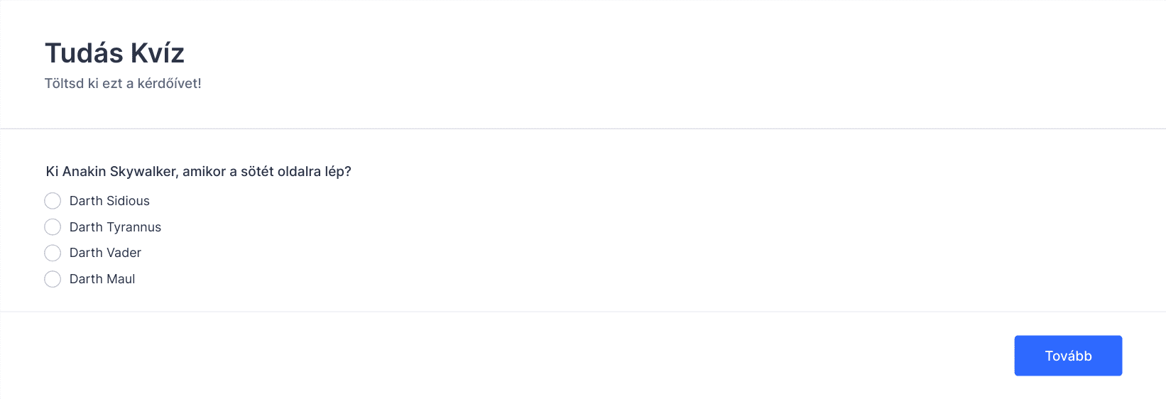Click the word 'Skywalker' in the question
The height and width of the screenshot is (399, 1166).
[144, 171]
